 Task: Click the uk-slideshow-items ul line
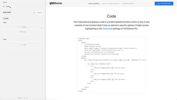(x=99, y=64)
